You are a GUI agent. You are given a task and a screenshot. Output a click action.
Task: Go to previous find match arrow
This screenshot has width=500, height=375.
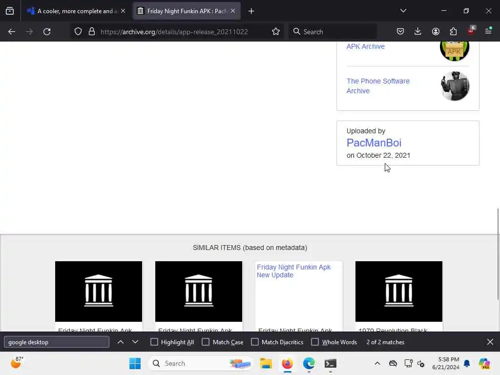(x=121, y=342)
